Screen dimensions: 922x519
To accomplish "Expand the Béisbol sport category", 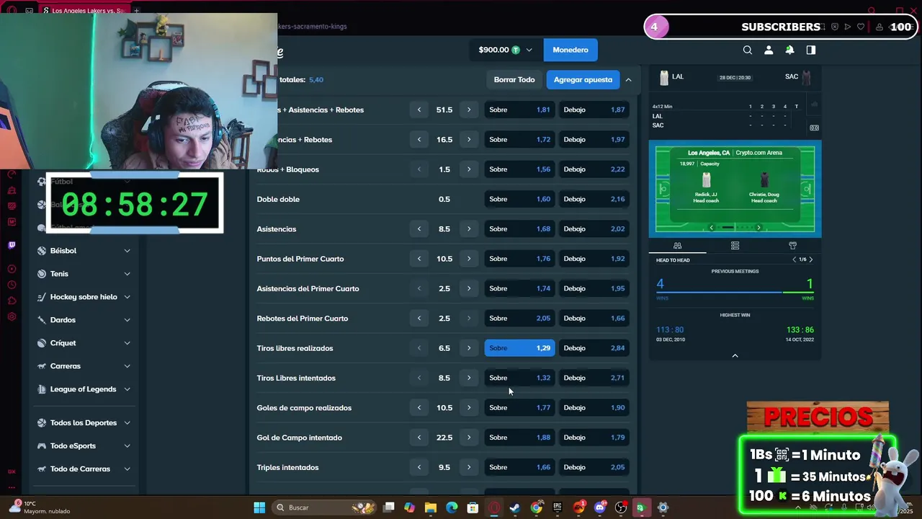I will 127,251.
